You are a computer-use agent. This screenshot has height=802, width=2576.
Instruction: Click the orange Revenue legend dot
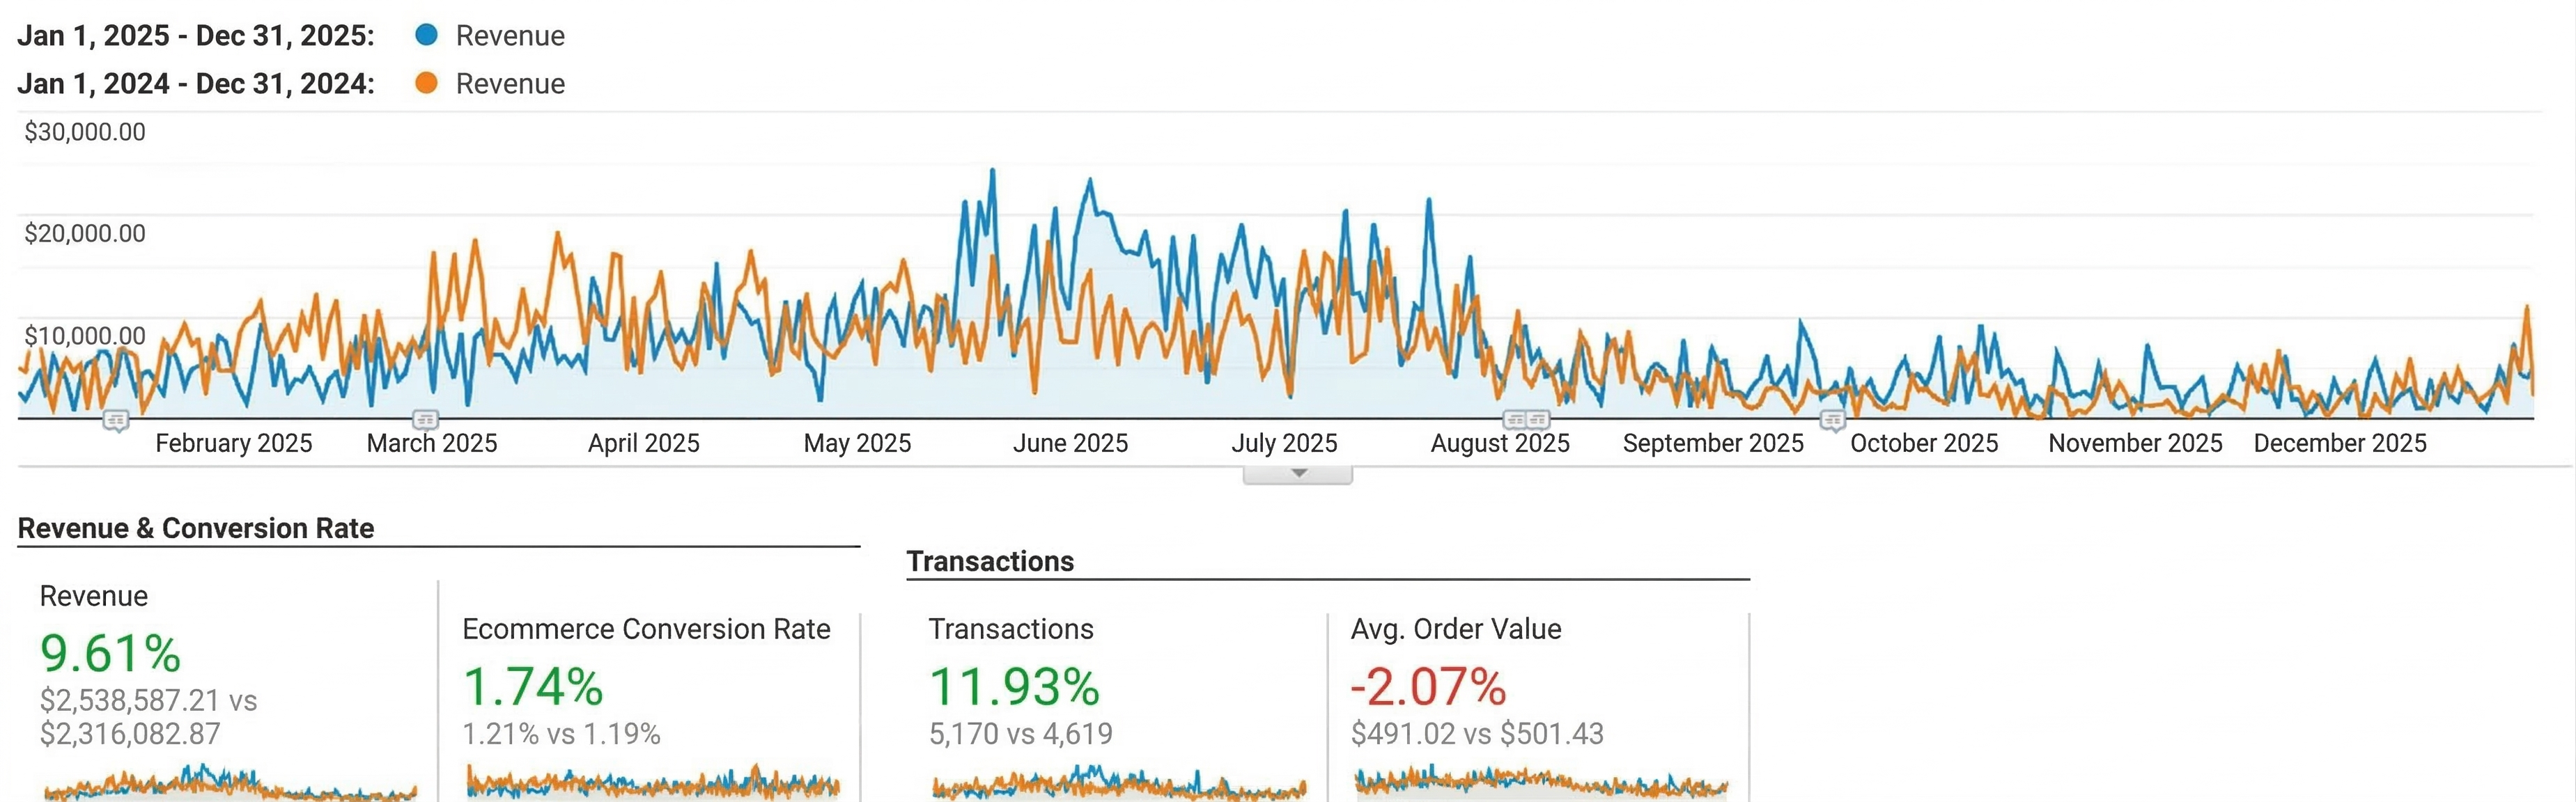click(425, 84)
